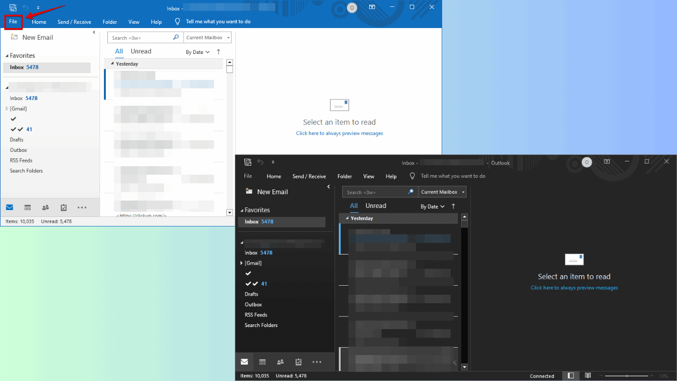The width and height of the screenshot is (677, 381).
Task: Switch to the Send / Receive ribbon tab
Action: (75, 22)
